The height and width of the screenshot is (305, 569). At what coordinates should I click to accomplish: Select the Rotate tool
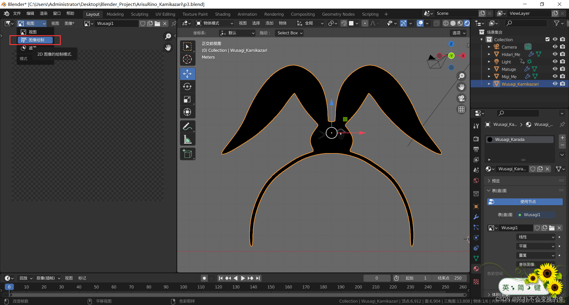187,86
